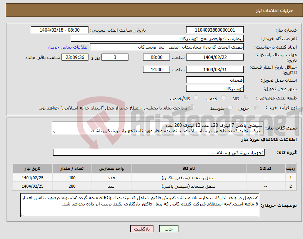Click the نام کالا column header
303x239 pixels.
tap(188, 168)
